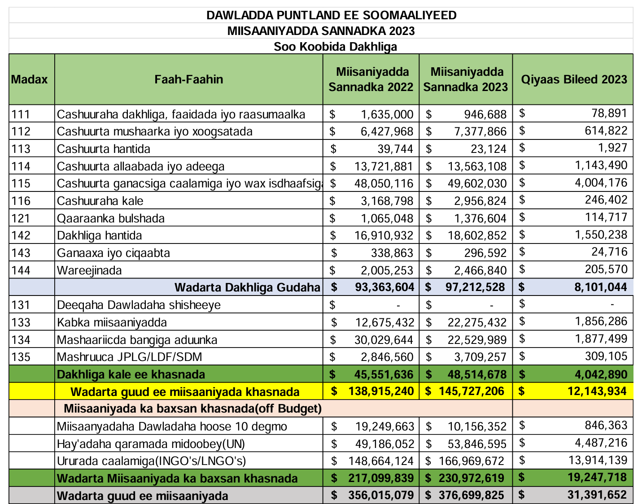Select the monthly value 8,101,044
Viewport: 642px width, 504px height.
pos(600,287)
